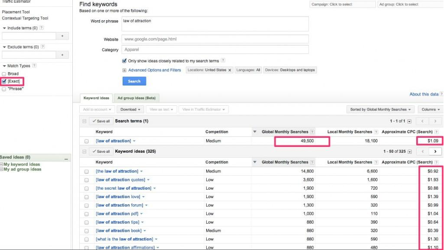444x250 pixels.
Task: Open dropdown next to [law of attraction quotes]
Action: coord(148,180)
